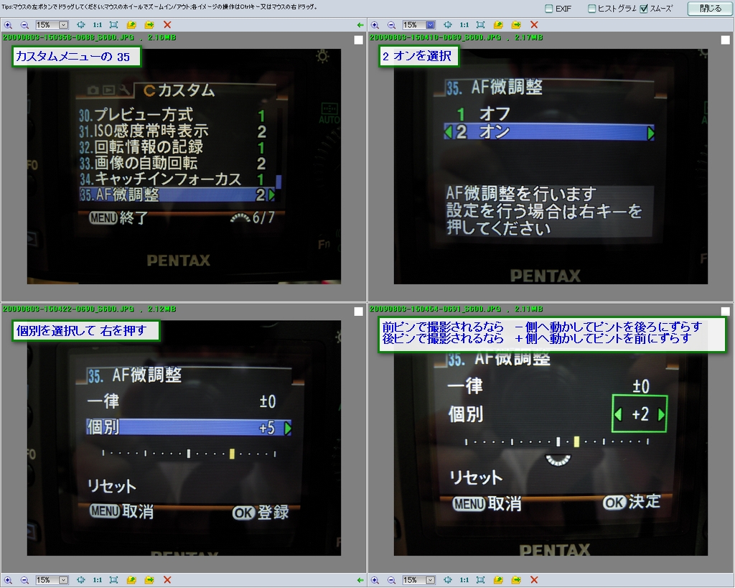735x588 pixels.
Task: Click folder with up arrow in top-right toolbar
Action: pos(498,25)
